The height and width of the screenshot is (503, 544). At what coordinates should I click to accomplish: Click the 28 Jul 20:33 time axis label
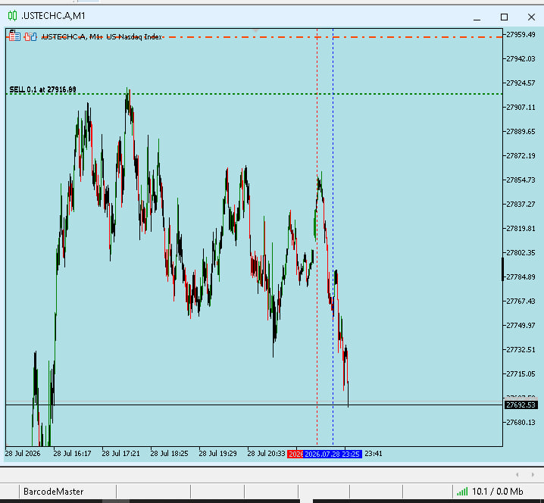pos(266,454)
